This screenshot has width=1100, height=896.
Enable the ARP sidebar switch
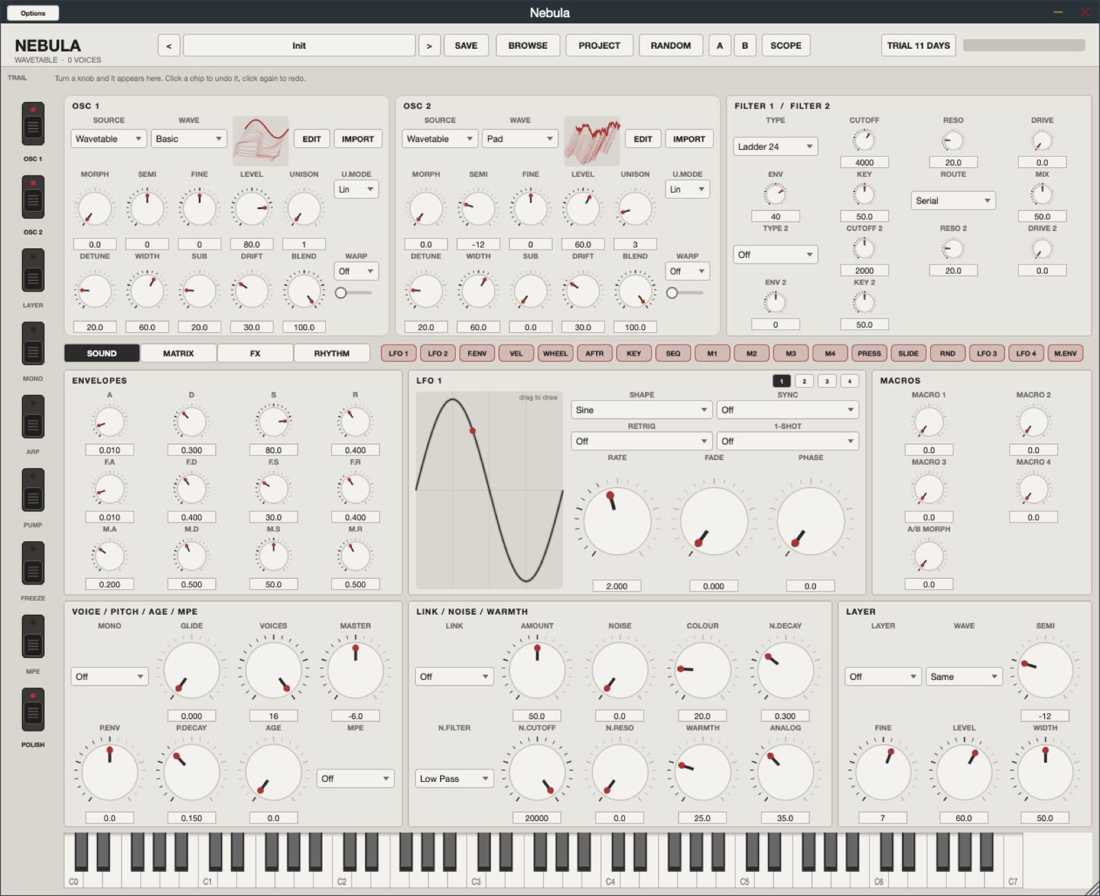[33, 417]
